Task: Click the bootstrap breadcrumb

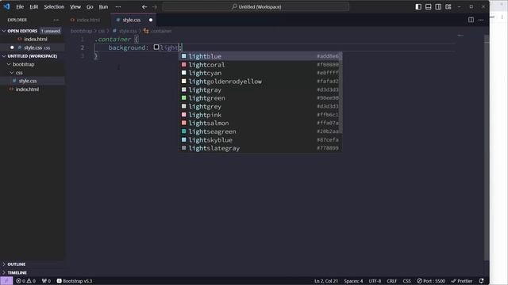Action: tap(81, 31)
